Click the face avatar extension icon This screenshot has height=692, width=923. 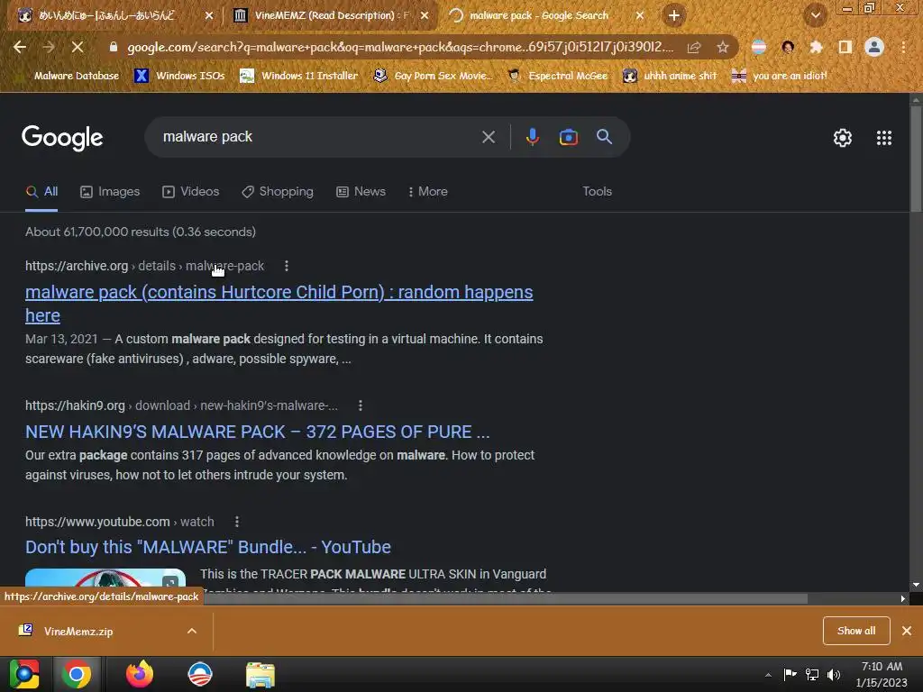[x=788, y=47]
